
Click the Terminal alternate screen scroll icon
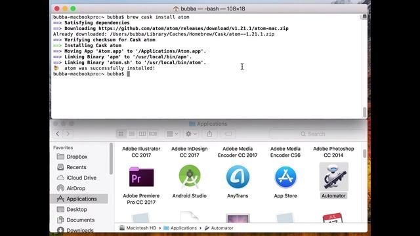[365, 16]
